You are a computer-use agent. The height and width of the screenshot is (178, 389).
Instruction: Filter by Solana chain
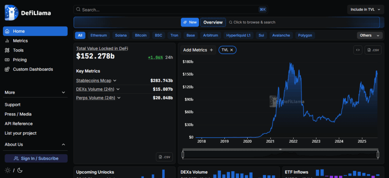click(x=121, y=35)
